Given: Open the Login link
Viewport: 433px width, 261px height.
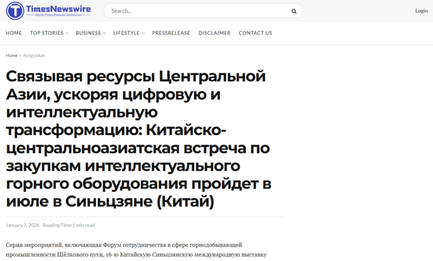Looking at the screenshot, I should point(421,11).
